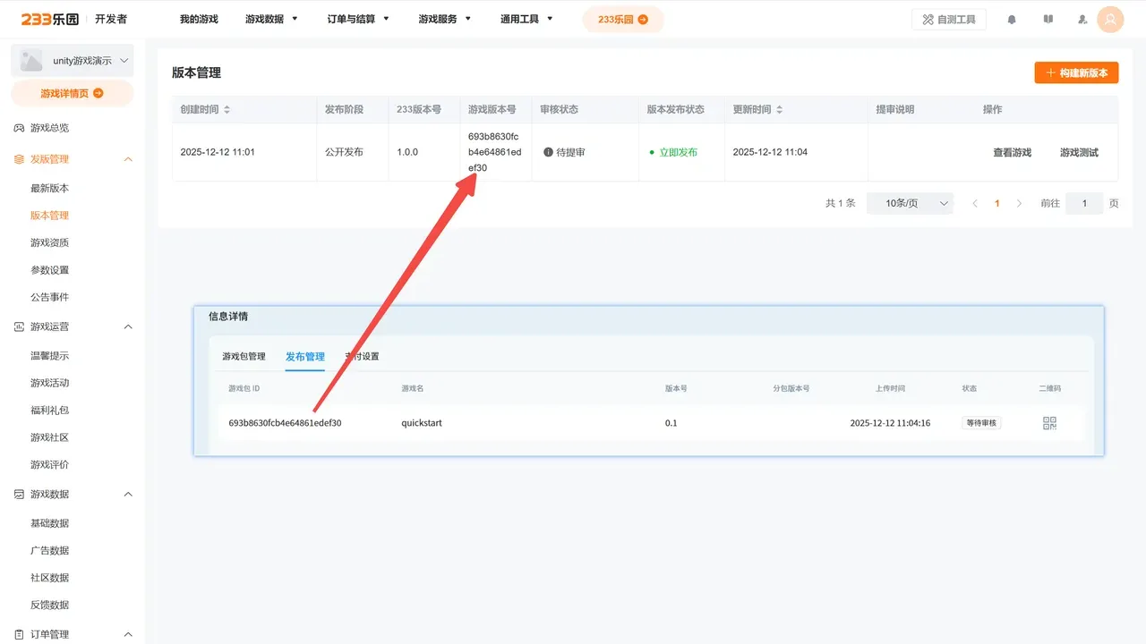1146x644 pixels.
Task: Click the notification bell icon
Action: click(1012, 19)
